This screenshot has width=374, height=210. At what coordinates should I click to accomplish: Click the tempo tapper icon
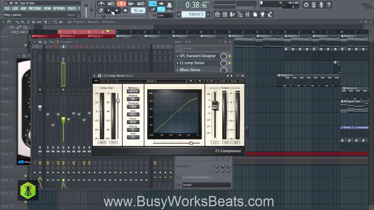tap(270, 14)
